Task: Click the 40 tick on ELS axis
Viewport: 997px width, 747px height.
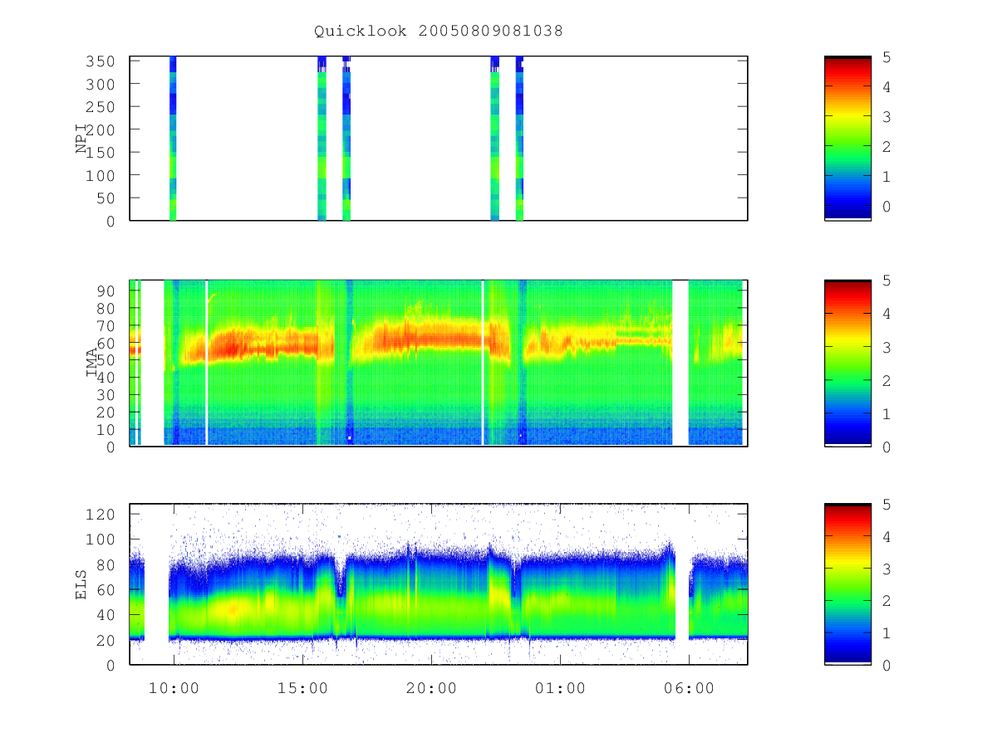Action: pyautogui.click(x=107, y=615)
